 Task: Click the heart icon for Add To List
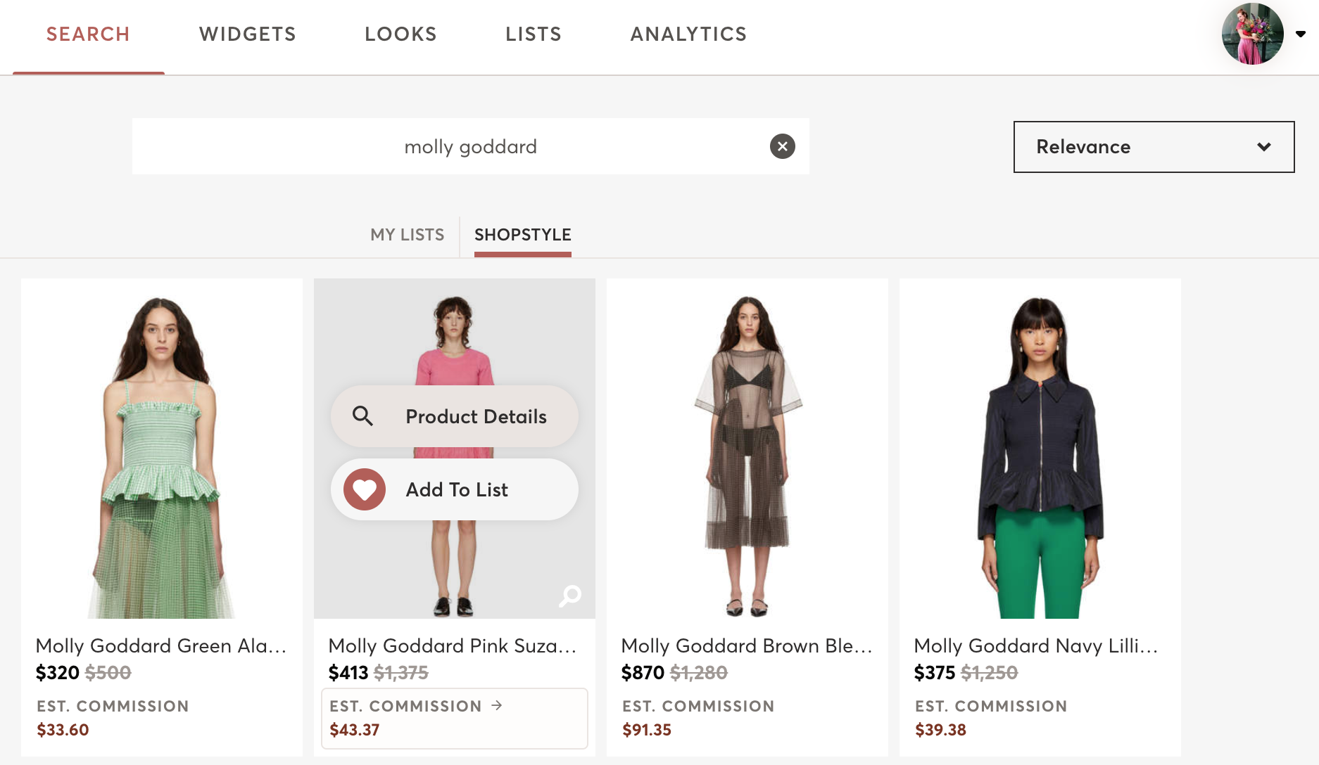[x=365, y=489]
